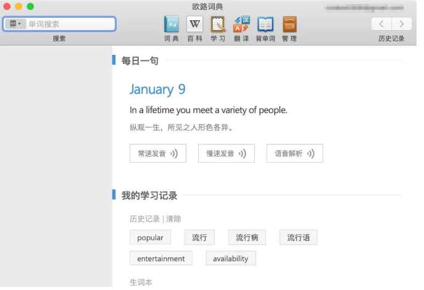Open the 管理 management cabinet icon
Image resolution: width=424 pixels, height=290 pixels.
(289, 25)
